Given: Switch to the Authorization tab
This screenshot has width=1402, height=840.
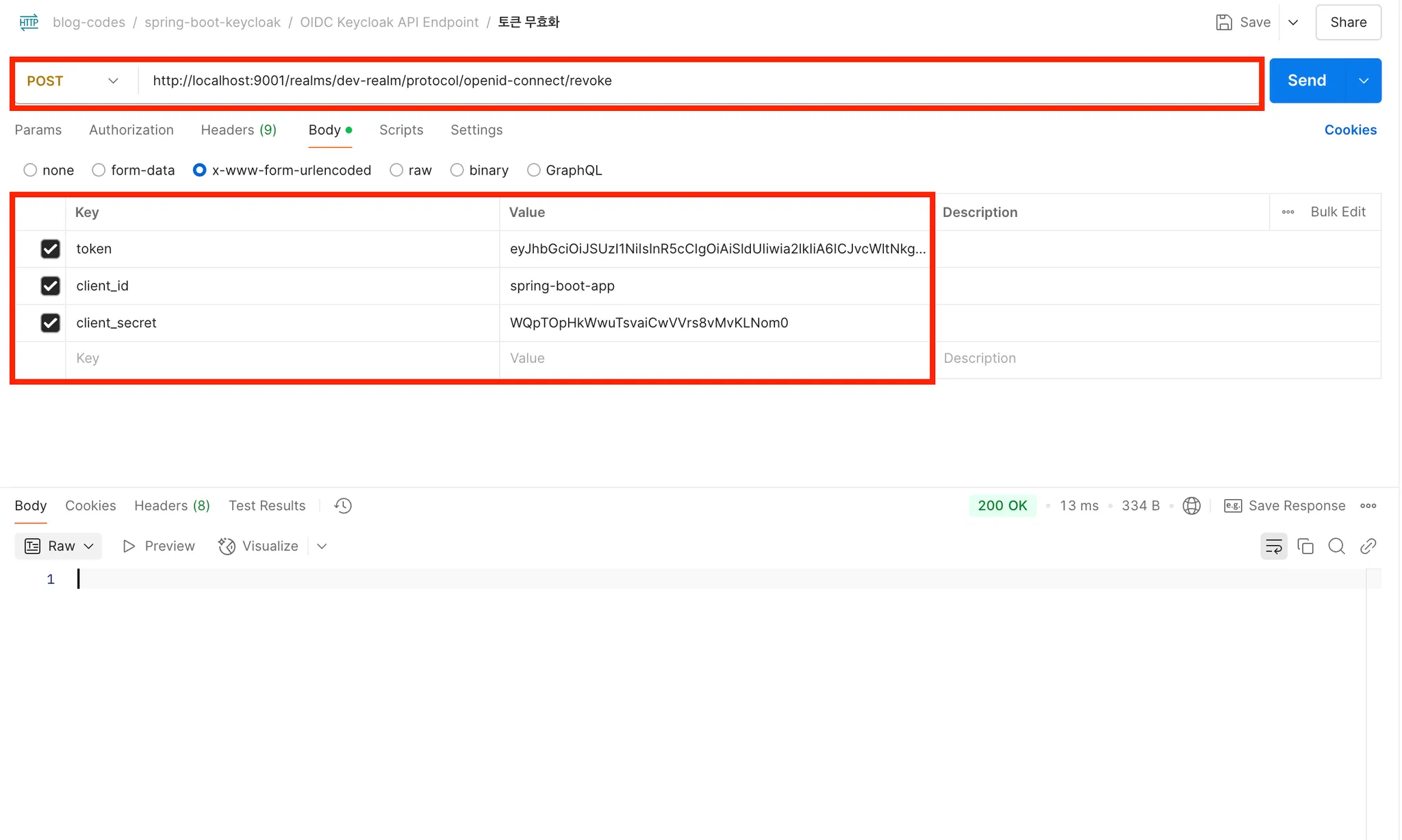Looking at the screenshot, I should pyautogui.click(x=131, y=129).
